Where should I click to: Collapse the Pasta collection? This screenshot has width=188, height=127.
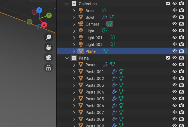[67, 58]
